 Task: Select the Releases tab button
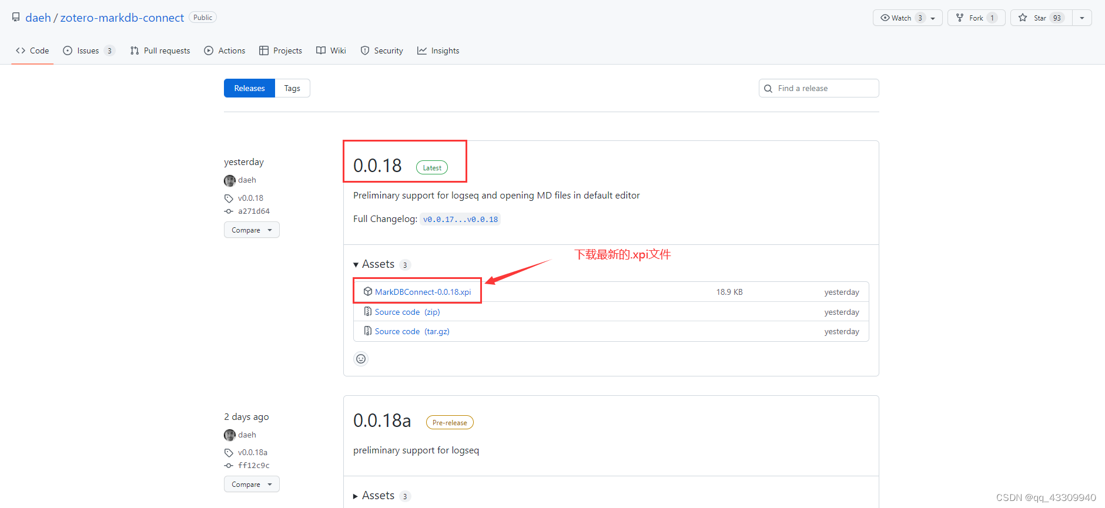(x=249, y=88)
